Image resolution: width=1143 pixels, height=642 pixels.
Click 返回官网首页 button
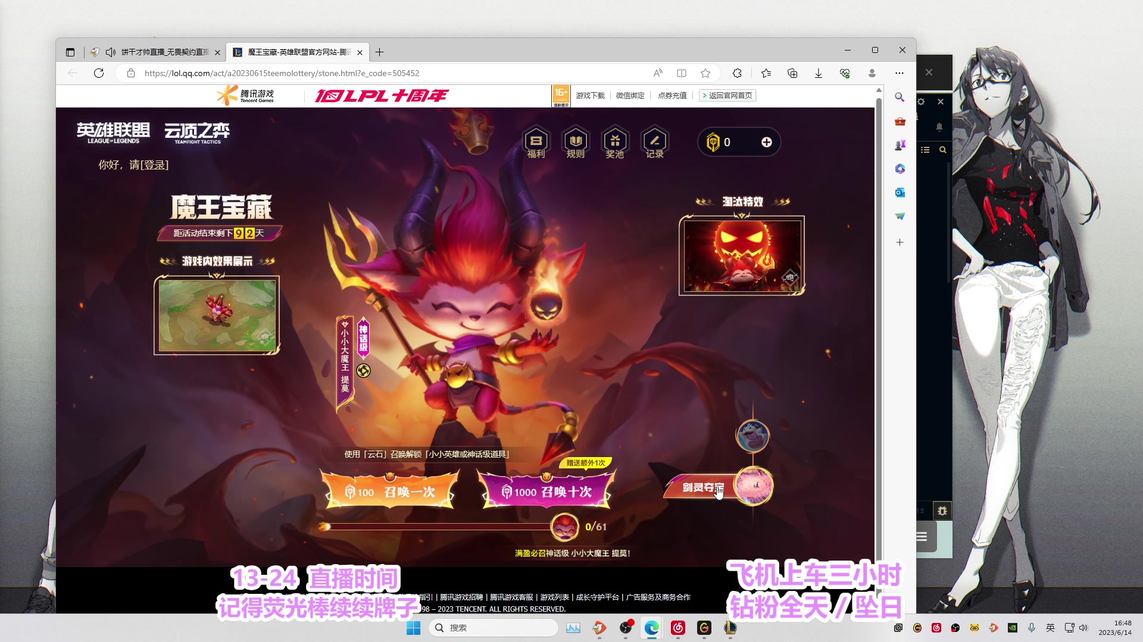pyautogui.click(x=727, y=95)
